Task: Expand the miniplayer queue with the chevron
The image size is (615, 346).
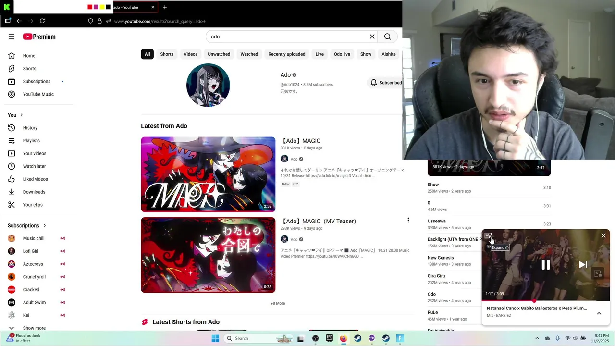Action: pyautogui.click(x=599, y=313)
